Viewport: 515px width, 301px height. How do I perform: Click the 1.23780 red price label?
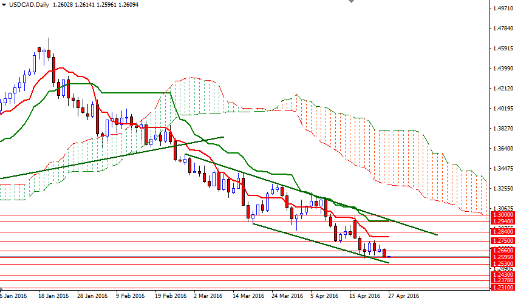(502, 280)
